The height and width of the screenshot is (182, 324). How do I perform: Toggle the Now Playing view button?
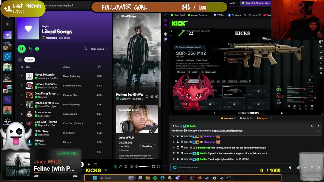click(115, 167)
